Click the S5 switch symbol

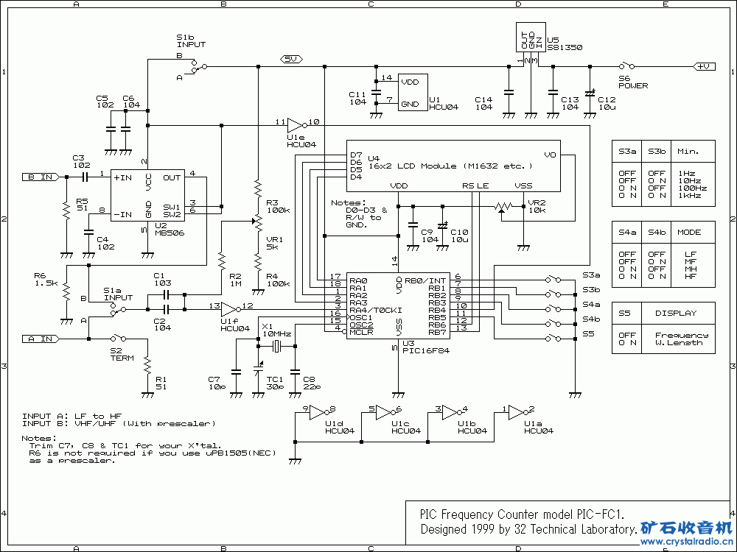coord(553,338)
